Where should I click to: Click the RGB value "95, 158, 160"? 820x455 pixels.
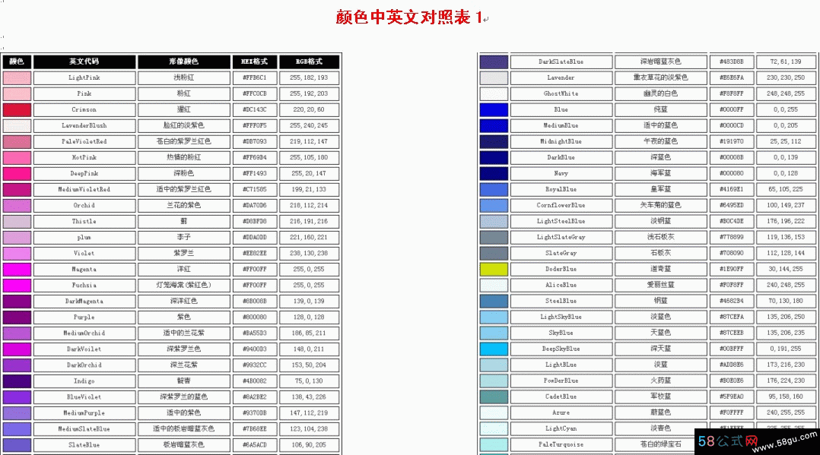[x=786, y=397]
